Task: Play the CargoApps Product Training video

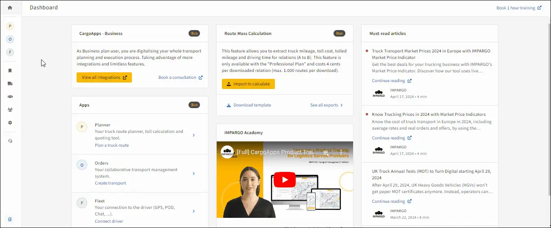Action: (x=285, y=180)
